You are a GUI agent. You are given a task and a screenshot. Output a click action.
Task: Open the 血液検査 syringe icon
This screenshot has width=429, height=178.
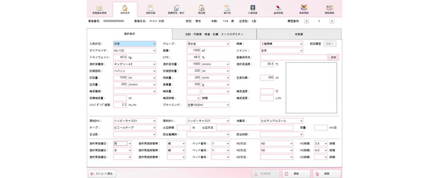point(278,9)
